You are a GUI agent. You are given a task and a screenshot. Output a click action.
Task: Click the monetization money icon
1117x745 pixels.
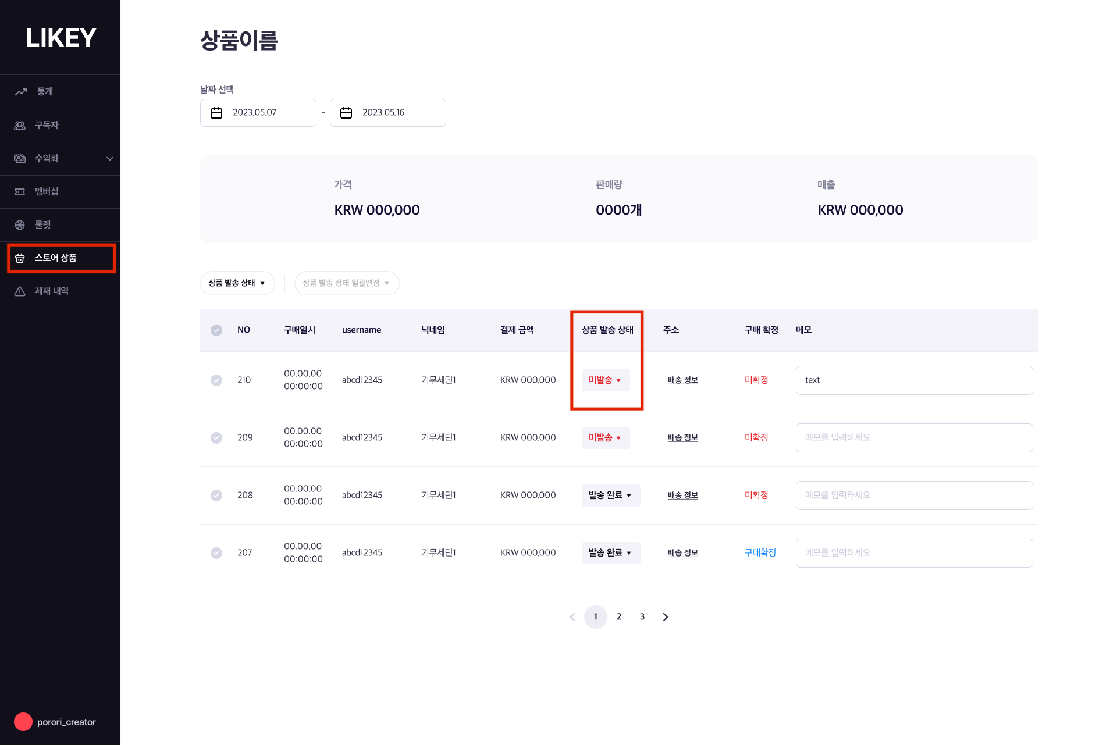[x=20, y=159]
